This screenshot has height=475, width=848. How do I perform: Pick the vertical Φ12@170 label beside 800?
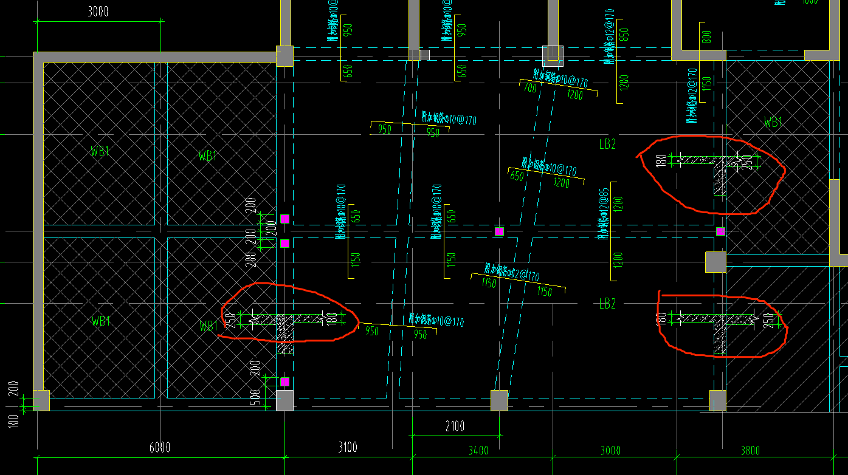(x=691, y=95)
